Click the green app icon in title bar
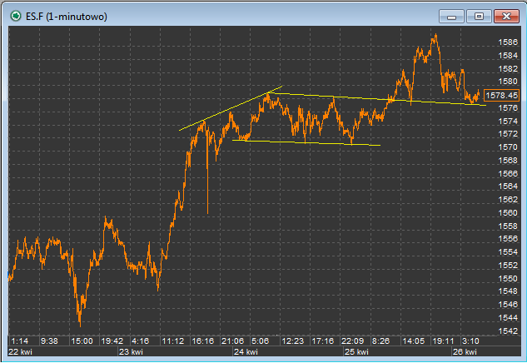 point(16,16)
